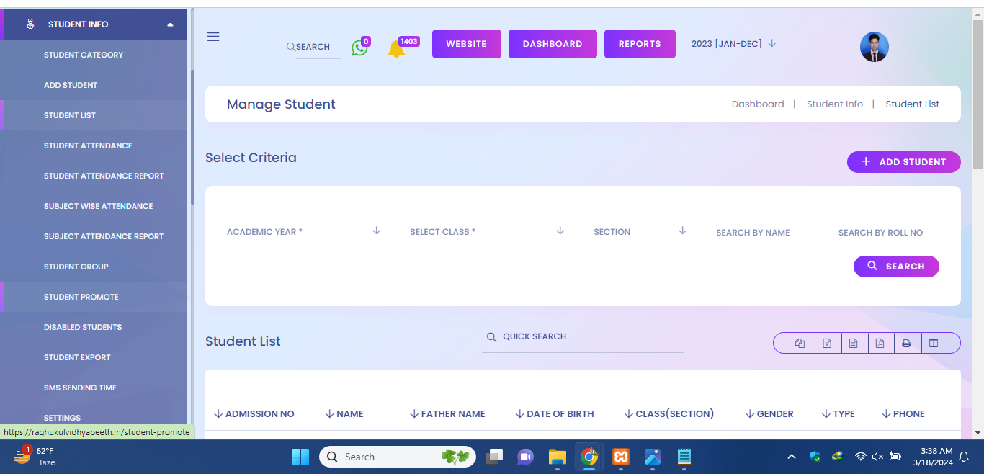
Task: Change the 2023 [JAN-DEC] session selector
Action: (x=733, y=44)
